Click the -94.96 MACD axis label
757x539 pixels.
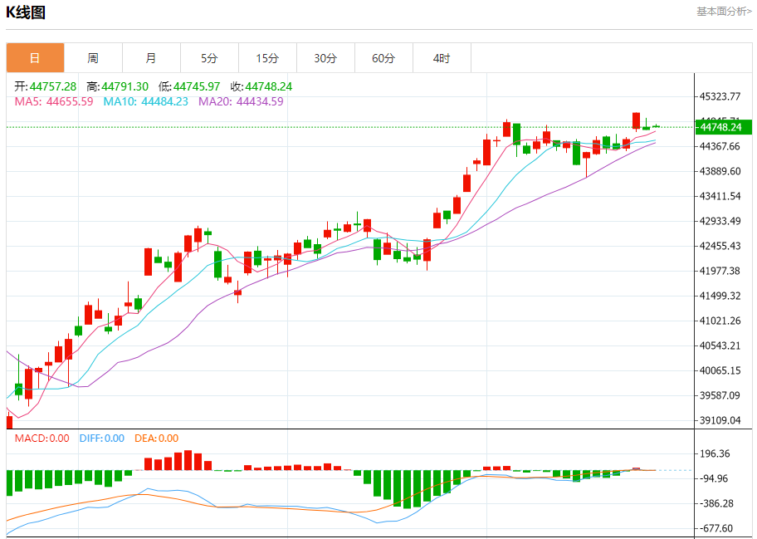pyautogui.click(x=714, y=478)
